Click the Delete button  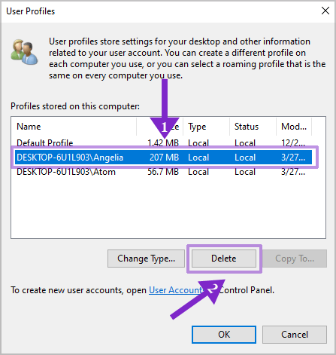point(224,259)
